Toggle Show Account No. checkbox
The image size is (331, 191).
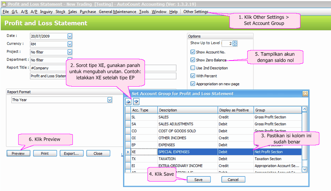click(193, 52)
